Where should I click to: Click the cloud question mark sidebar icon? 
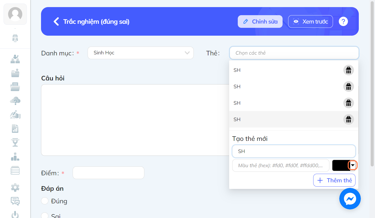15,101
